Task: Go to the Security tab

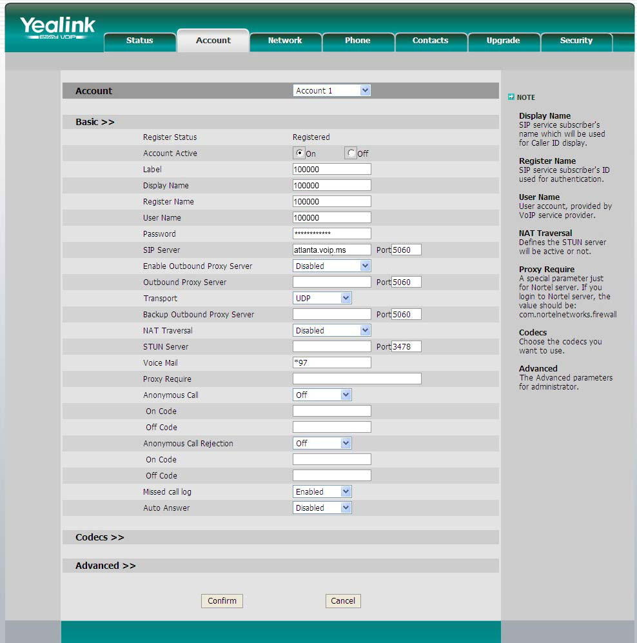Action: (576, 41)
